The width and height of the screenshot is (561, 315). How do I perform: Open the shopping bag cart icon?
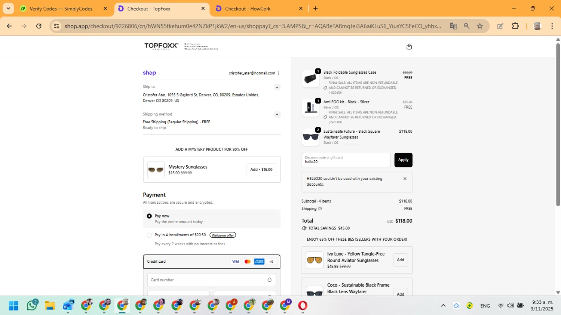click(409, 47)
